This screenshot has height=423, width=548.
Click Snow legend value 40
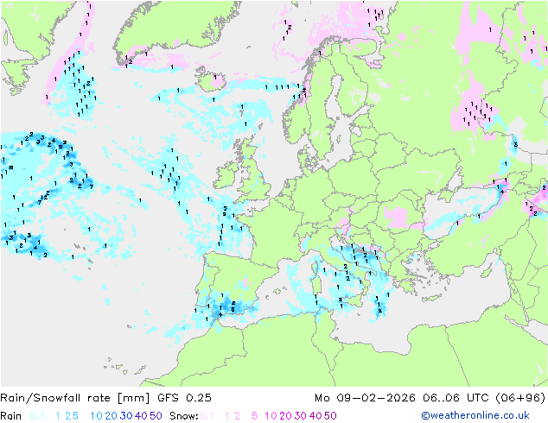(x=315, y=416)
